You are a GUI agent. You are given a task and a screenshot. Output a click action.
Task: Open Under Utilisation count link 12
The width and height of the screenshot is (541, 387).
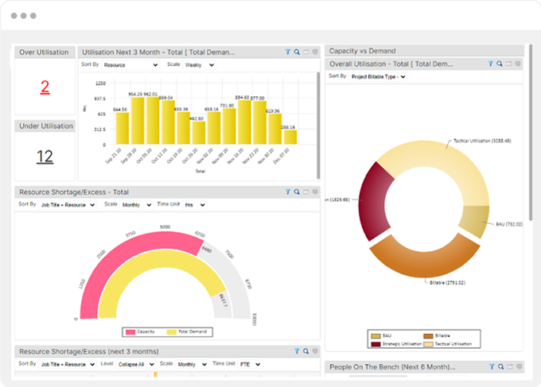click(45, 157)
